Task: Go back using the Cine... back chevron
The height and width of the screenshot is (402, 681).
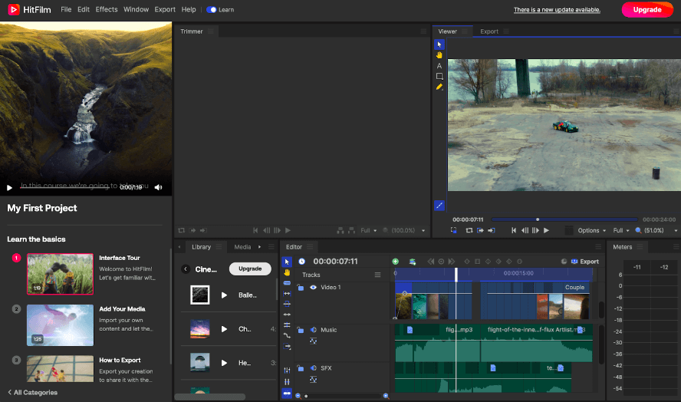Action: click(x=186, y=269)
